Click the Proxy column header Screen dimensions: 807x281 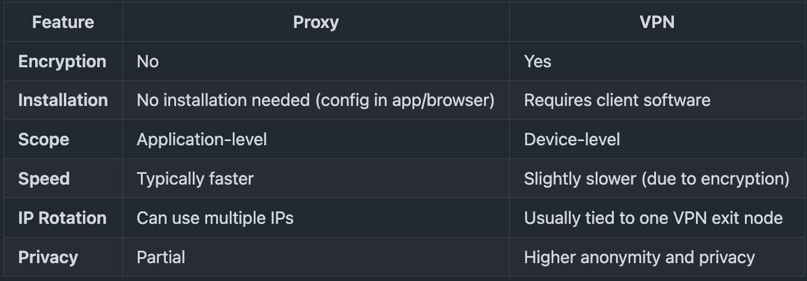tap(316, 23)
